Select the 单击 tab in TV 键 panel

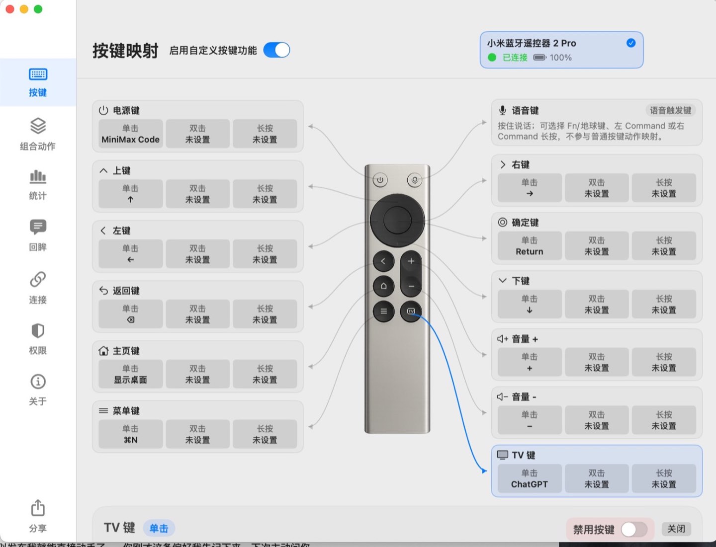pyautogui.click(x=159, y=528)
